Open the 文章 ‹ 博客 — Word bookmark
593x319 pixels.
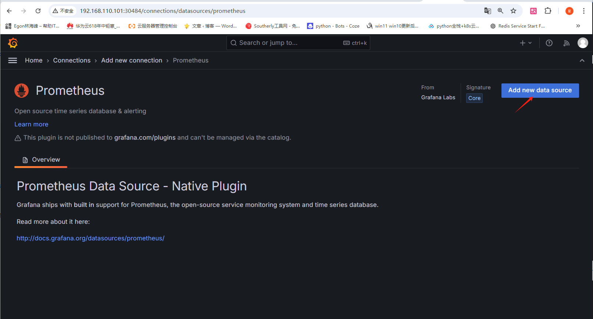[x=210, y=26]
